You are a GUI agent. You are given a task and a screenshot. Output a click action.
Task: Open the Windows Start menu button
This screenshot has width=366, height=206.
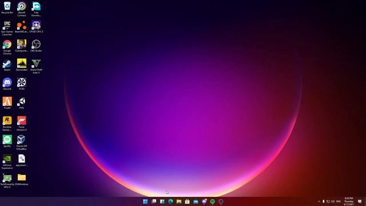click(x=145, y=201)
